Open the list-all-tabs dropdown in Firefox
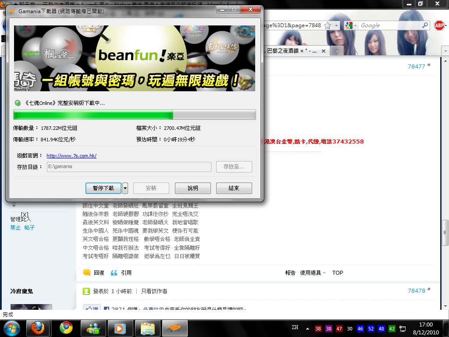The height and width of the screenshot is (337, 449). click(x=445, y=51)
